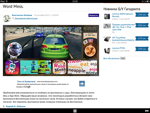
Task: Tap the tabs icon in the bottom bar
Action: (x=147, y=111)
